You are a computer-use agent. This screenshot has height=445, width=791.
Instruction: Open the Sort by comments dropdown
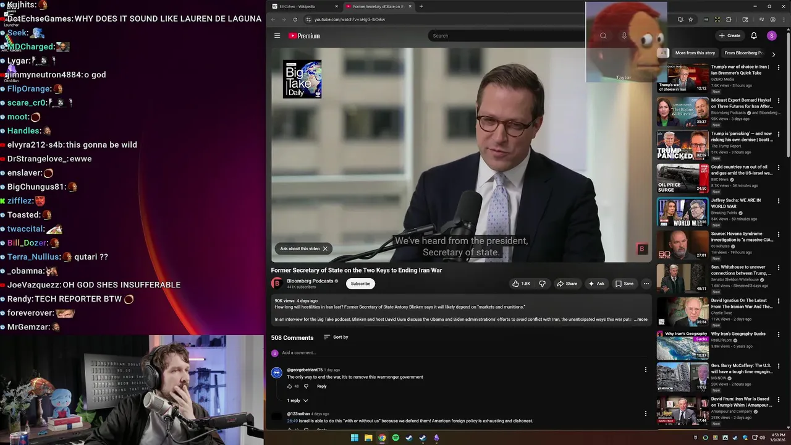[x=336, y=337]
